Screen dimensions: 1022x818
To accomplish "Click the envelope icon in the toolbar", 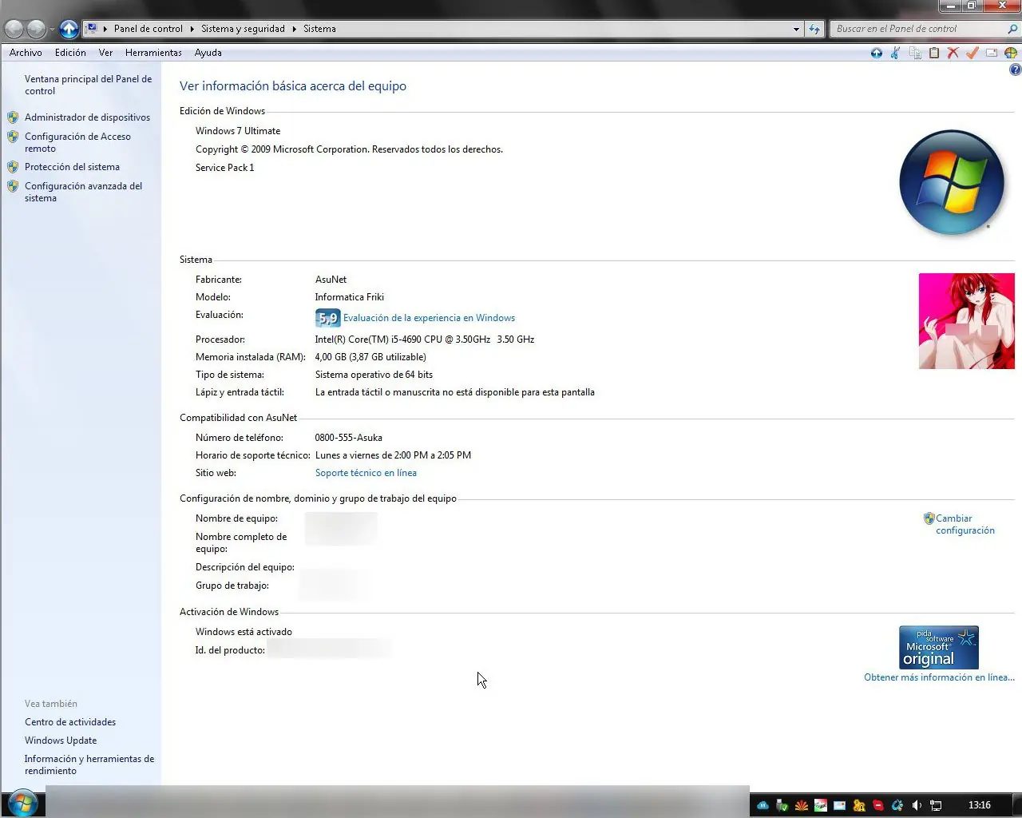I will point(992,53).
